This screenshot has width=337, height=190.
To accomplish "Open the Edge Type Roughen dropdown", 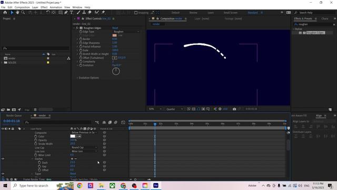I will coord(126,32).
